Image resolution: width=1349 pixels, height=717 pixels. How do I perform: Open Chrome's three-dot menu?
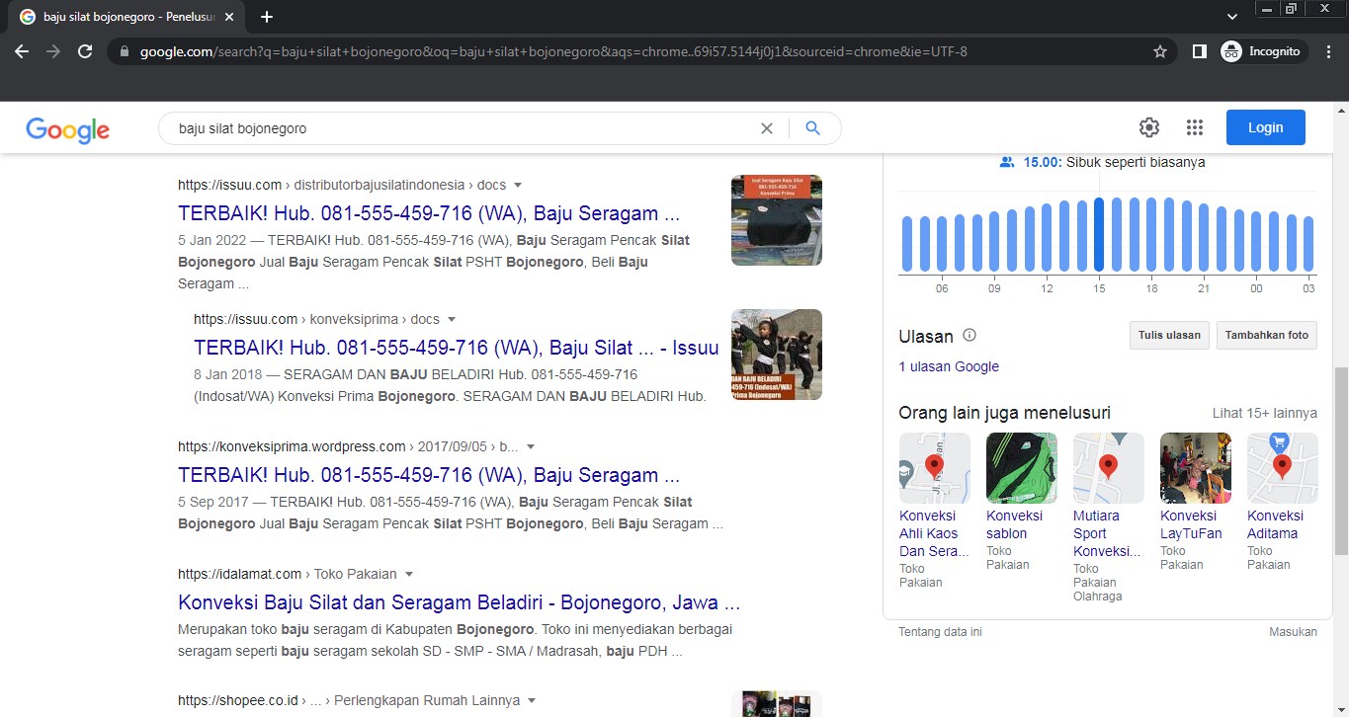click(x=1329, y=51)
